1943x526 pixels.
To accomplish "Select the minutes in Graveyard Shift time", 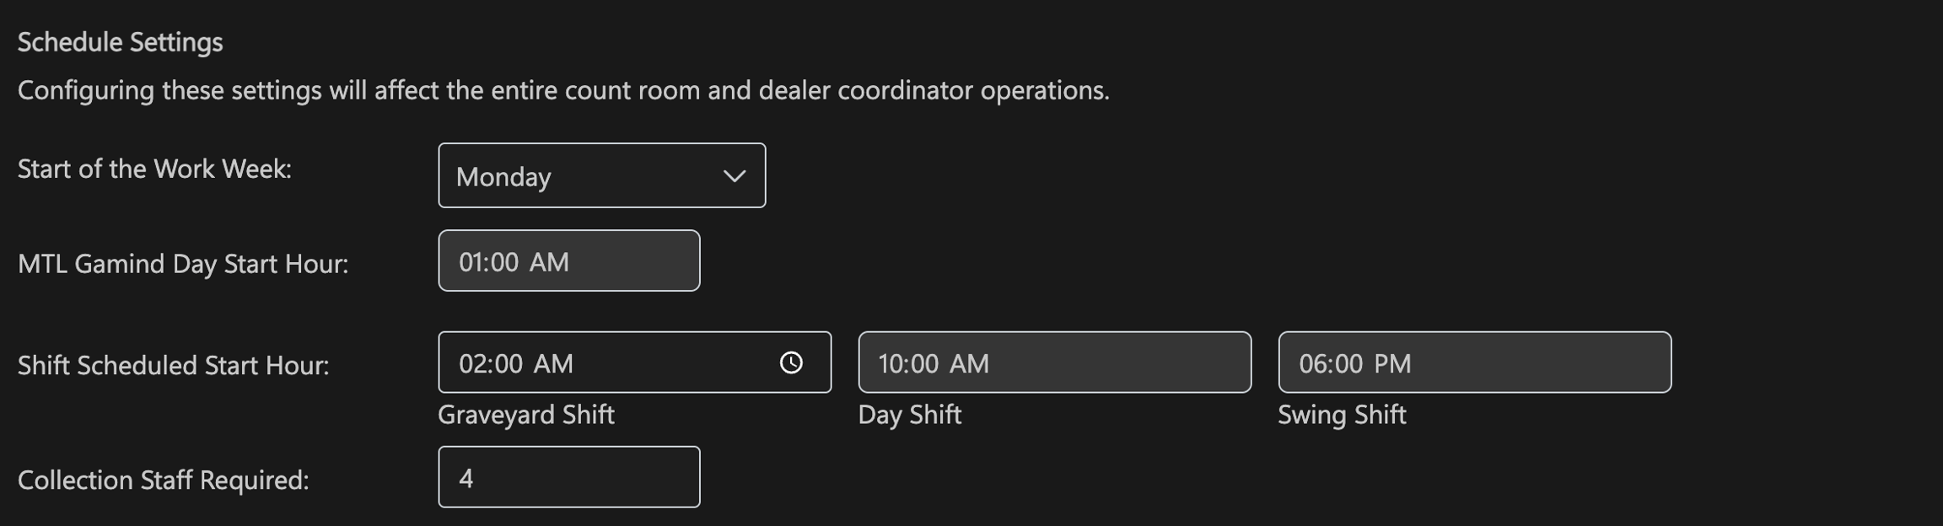I will [507, 363].
